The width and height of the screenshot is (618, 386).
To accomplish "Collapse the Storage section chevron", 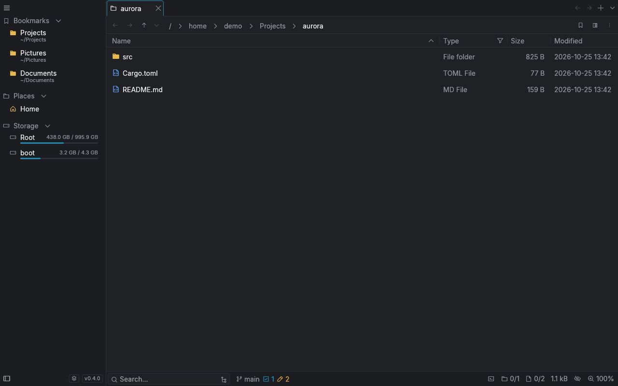I will pyautogui.click(x=47, y=126).
